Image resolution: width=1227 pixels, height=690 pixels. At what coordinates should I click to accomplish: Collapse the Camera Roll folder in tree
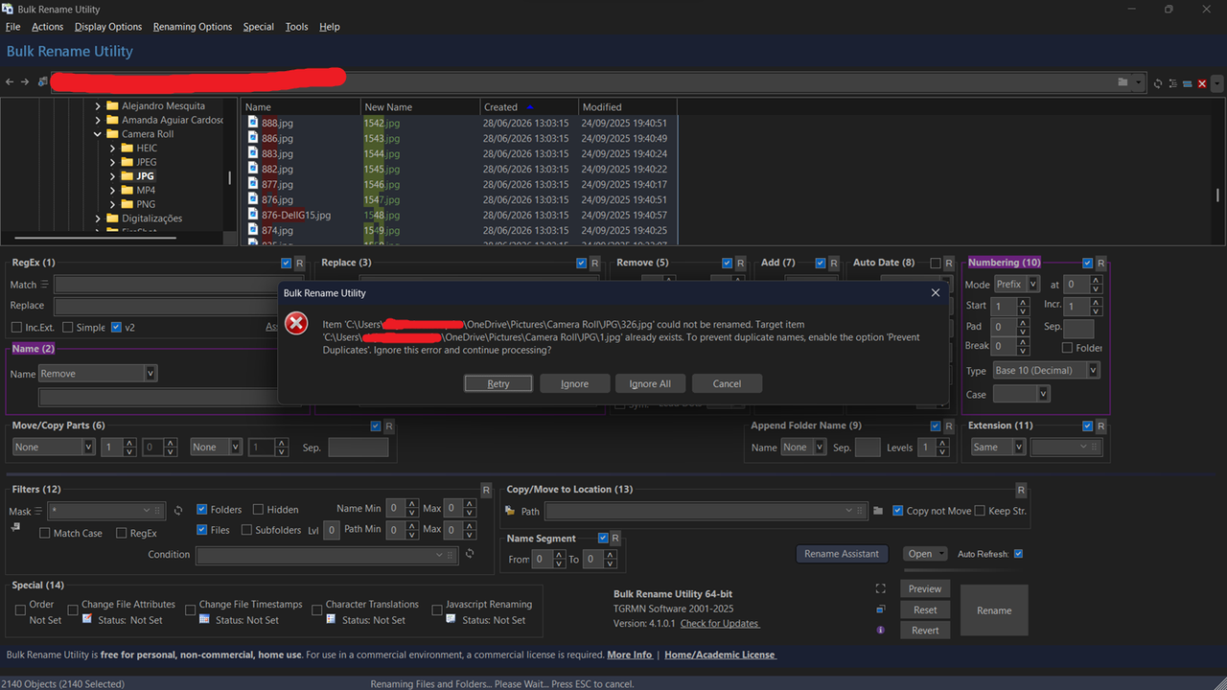(98, 134)
